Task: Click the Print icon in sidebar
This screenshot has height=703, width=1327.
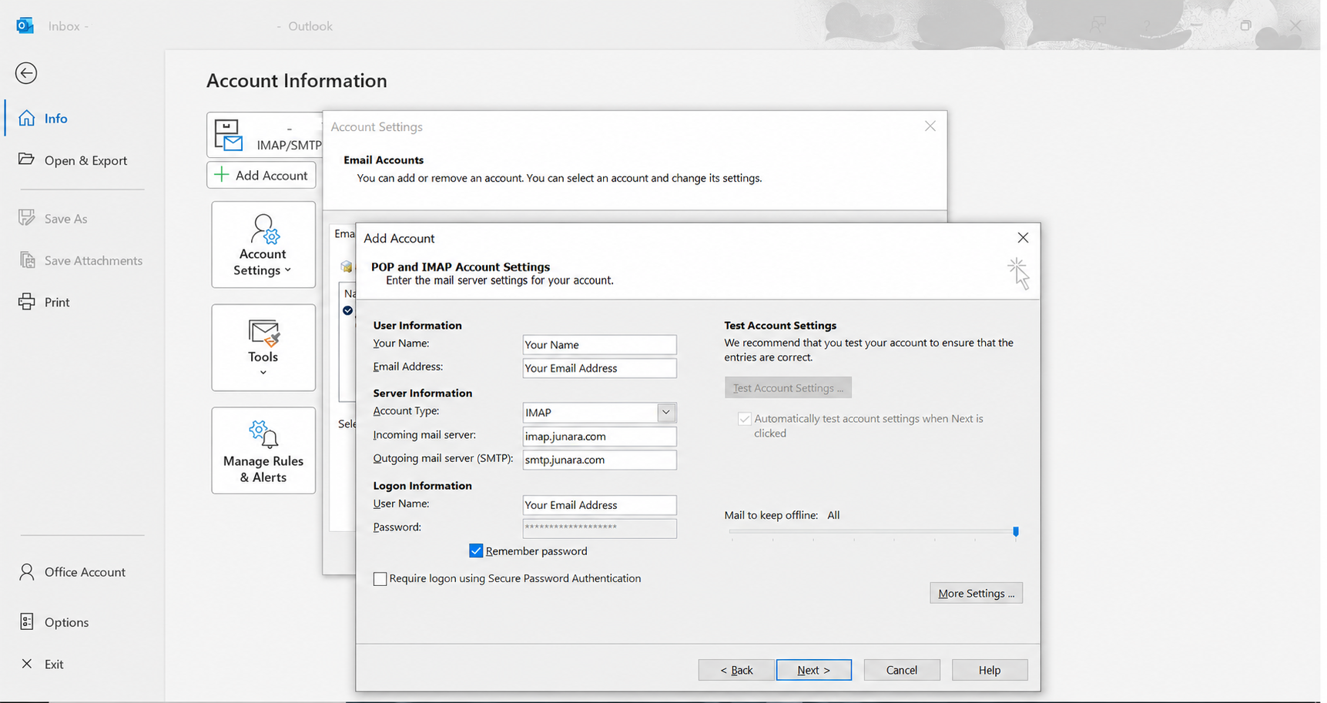Action: 27,302
